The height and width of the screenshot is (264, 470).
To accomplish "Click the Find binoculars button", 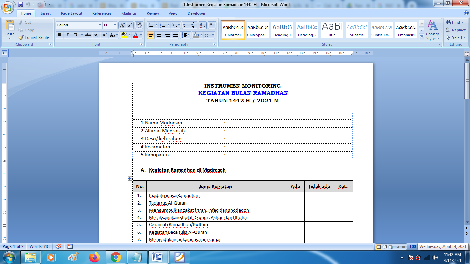I will (453, 22).
